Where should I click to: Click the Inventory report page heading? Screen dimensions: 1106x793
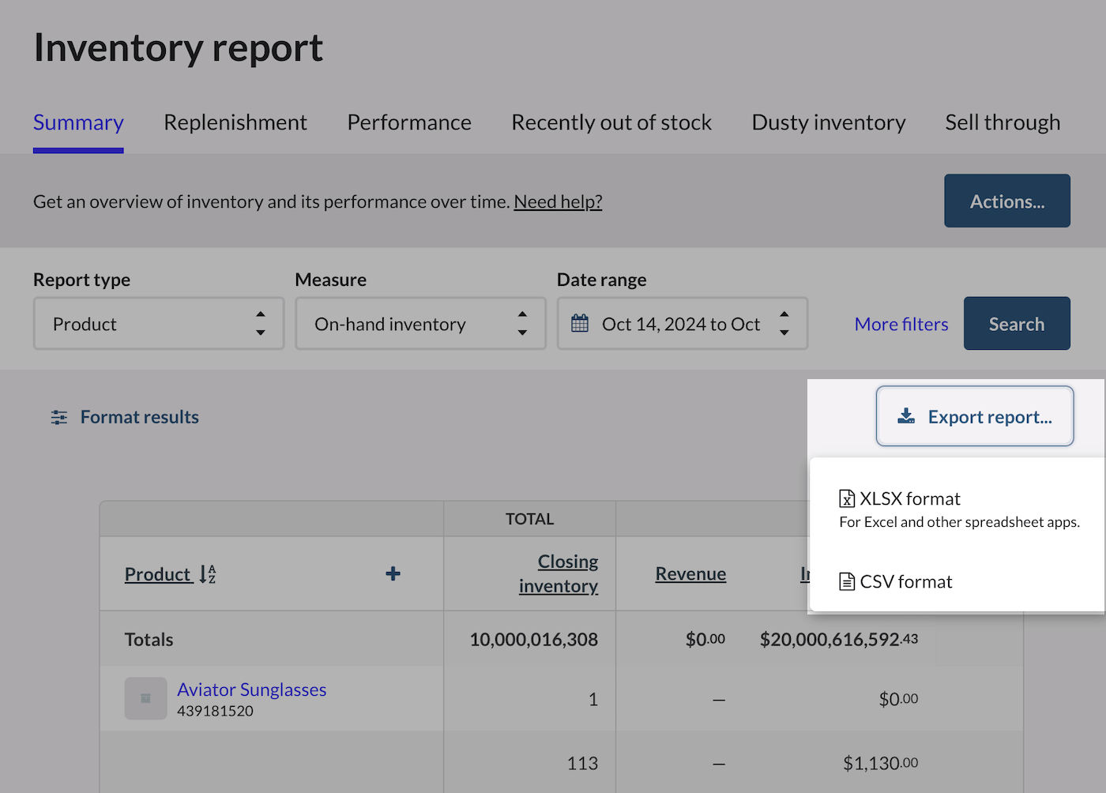[179, 48]
